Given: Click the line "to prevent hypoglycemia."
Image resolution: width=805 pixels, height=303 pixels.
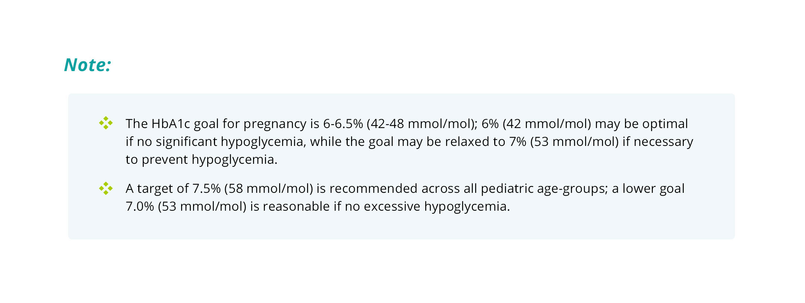Looking at the screenshot, I should pos(201,159).
